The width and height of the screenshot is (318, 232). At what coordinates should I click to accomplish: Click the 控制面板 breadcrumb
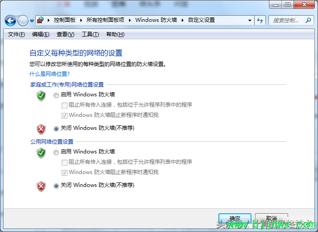pos(65,20)
